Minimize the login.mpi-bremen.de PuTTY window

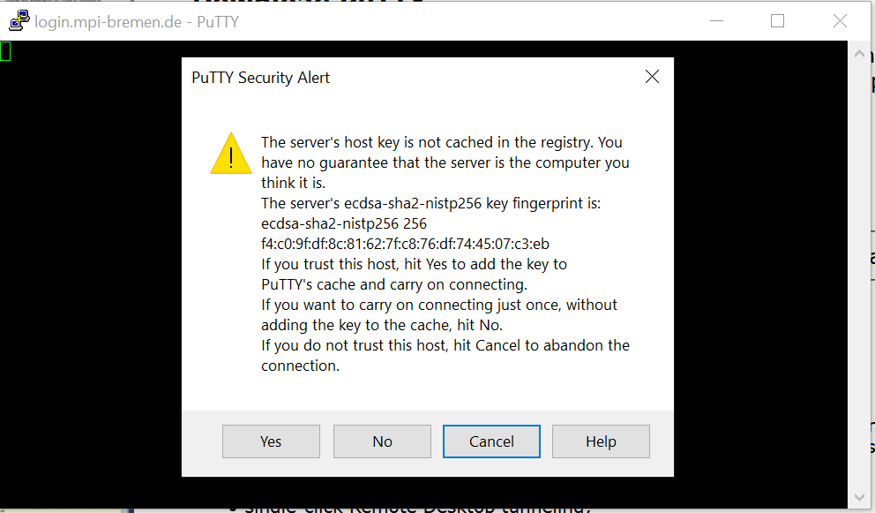pyautogui.click(x=716, y=21)
